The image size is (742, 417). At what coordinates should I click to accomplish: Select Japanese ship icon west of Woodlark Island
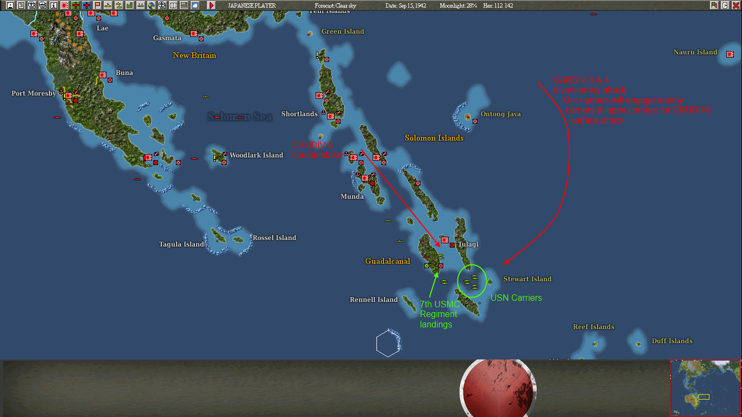pyautogui.click(x=194, y=159)
